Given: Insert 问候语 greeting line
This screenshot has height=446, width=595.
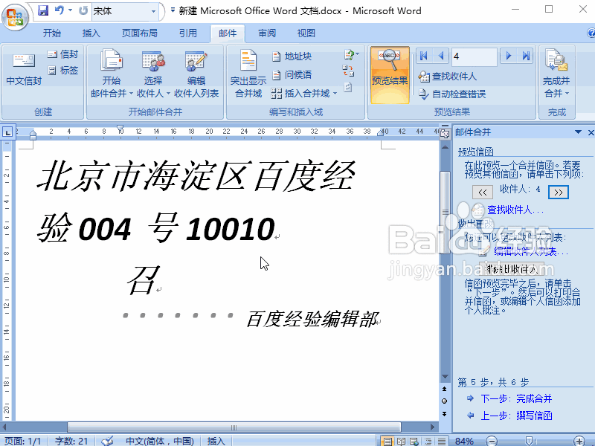Looking at the screenshot, I should [x=292, y=75].
